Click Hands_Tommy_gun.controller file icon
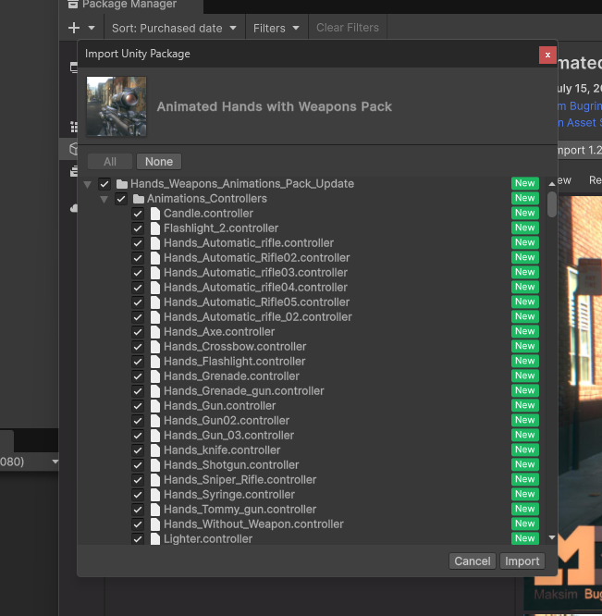 coord(155,510)
